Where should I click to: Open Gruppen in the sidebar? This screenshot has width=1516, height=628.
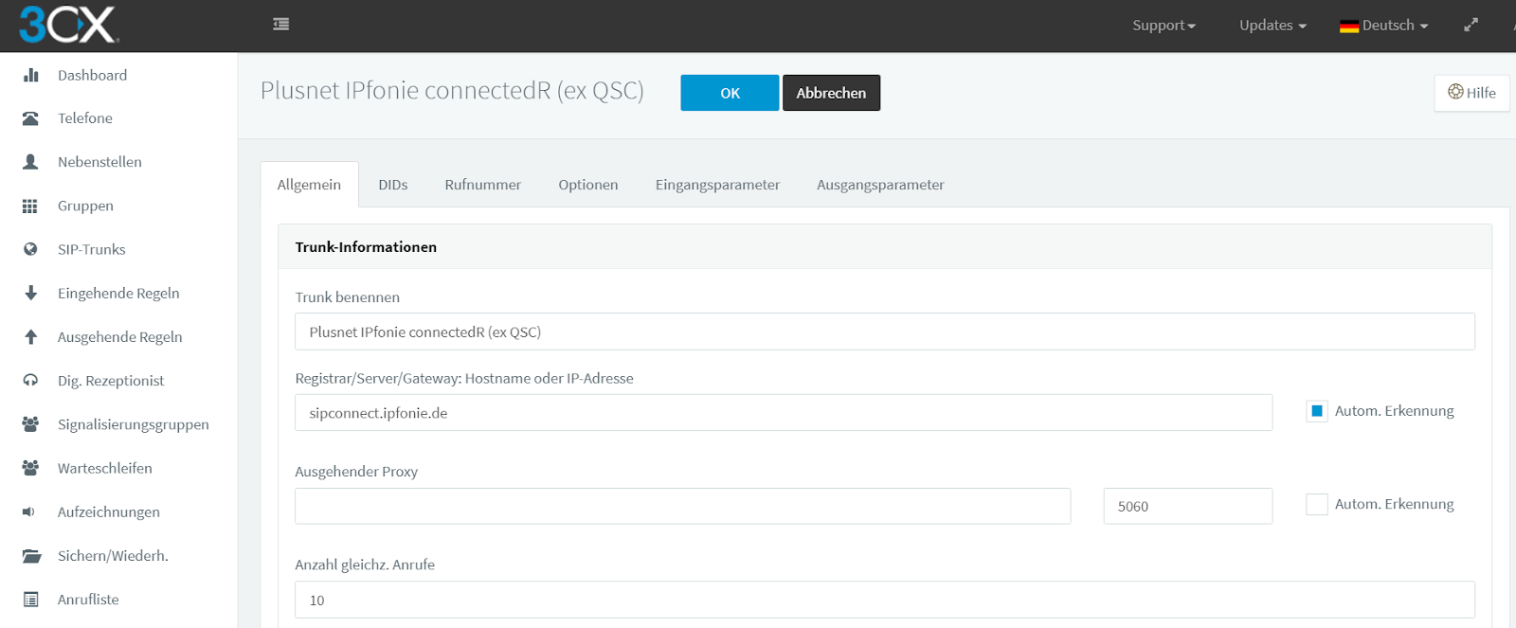pos(85,206)
